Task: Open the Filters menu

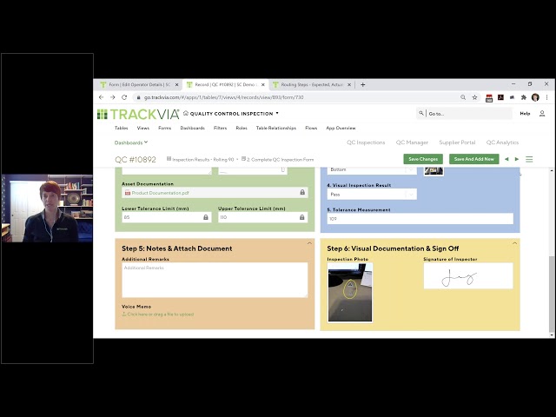Action: point(220,128)
